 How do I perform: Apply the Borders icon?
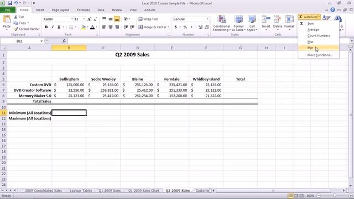coord(71,27)
